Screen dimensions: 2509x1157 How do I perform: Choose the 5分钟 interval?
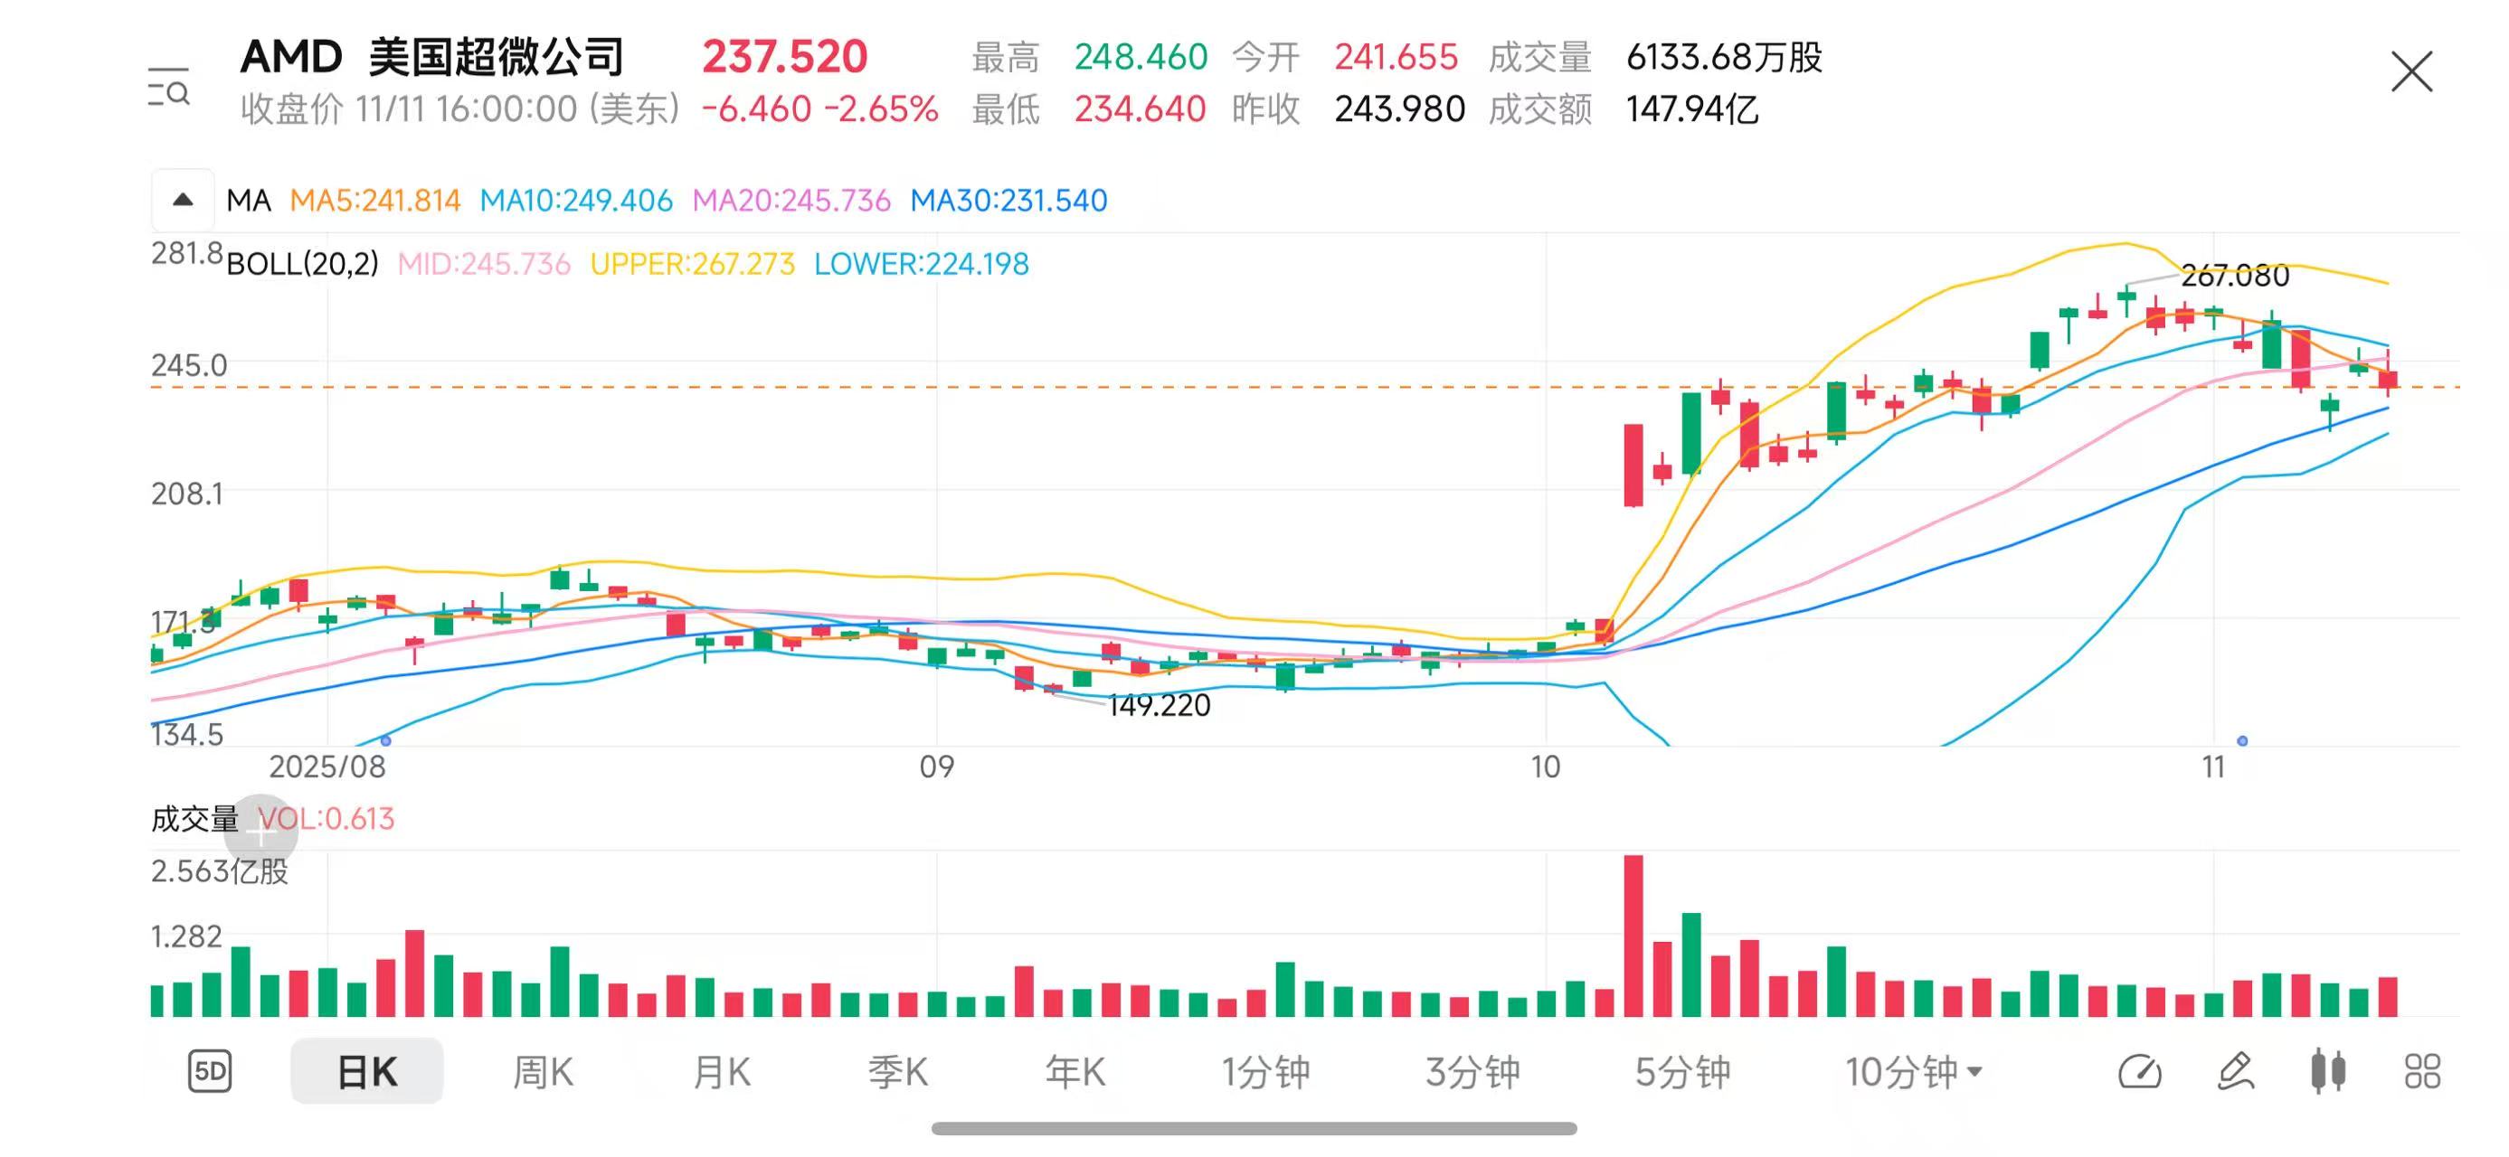[x=1682, y=1071]
